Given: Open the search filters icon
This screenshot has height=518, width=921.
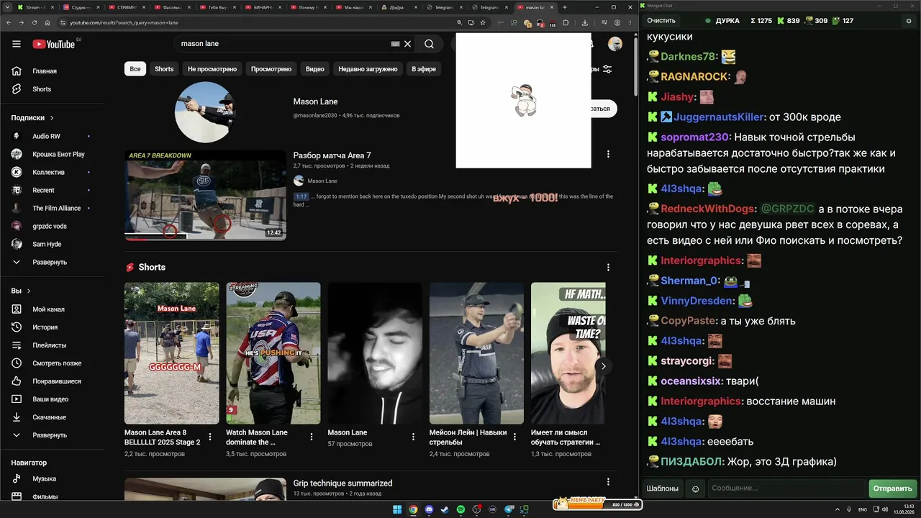Looking at the screenshot, I should [x=607, y=69].
